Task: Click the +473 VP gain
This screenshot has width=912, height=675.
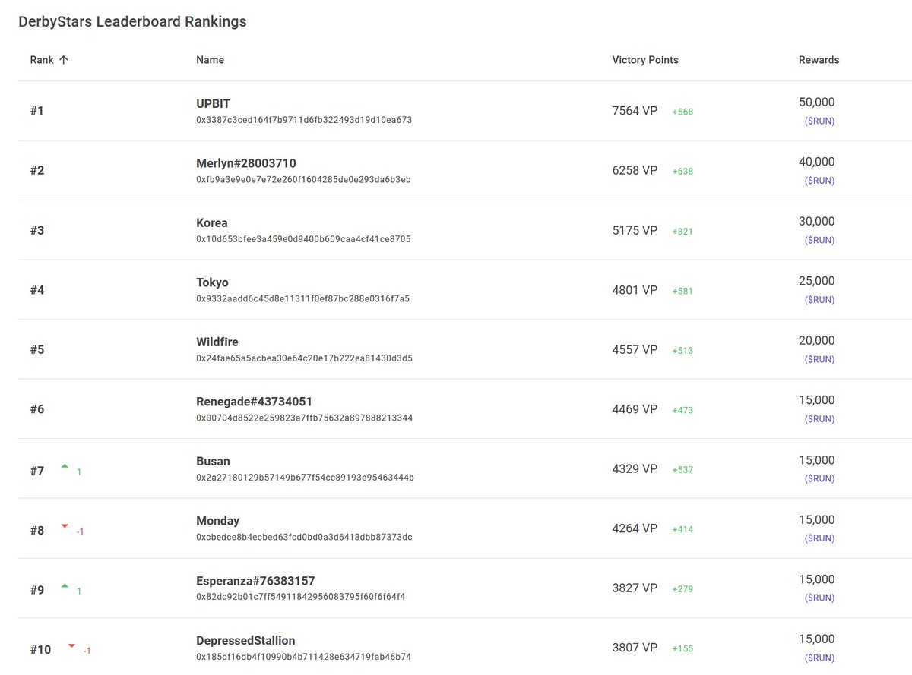Action: pyautogui.click(x=682, y=410)
